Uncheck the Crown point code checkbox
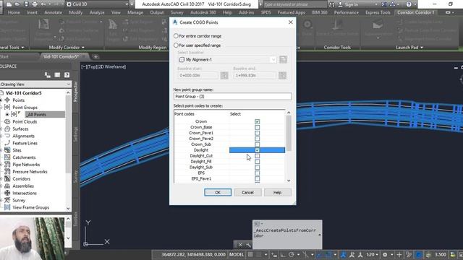Image resolution: width=463 pixels, height=260 pixels. [258, 121]
